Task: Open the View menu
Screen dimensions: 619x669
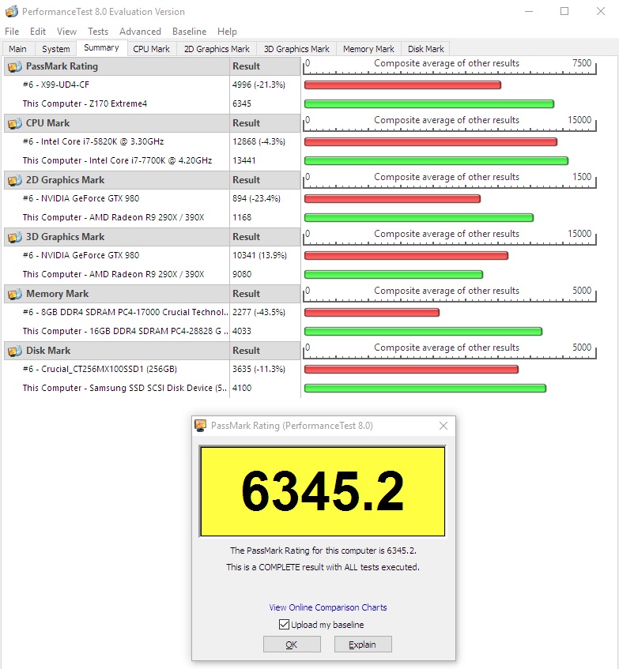Action: [66, 31]
